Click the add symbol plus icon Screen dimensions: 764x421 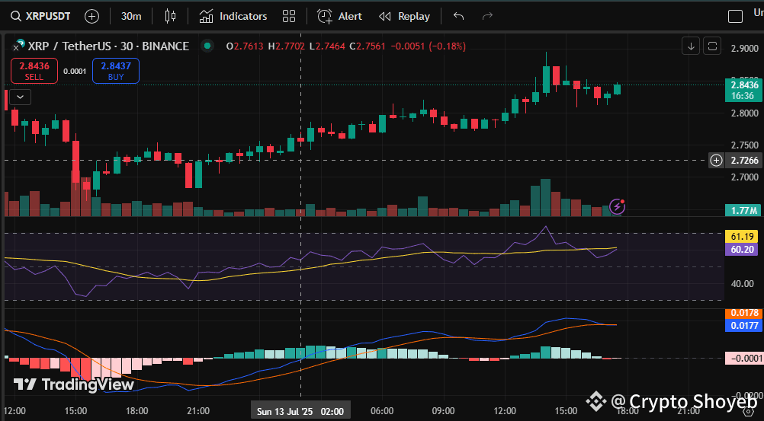pyautogui.click(x=91, y=16)
